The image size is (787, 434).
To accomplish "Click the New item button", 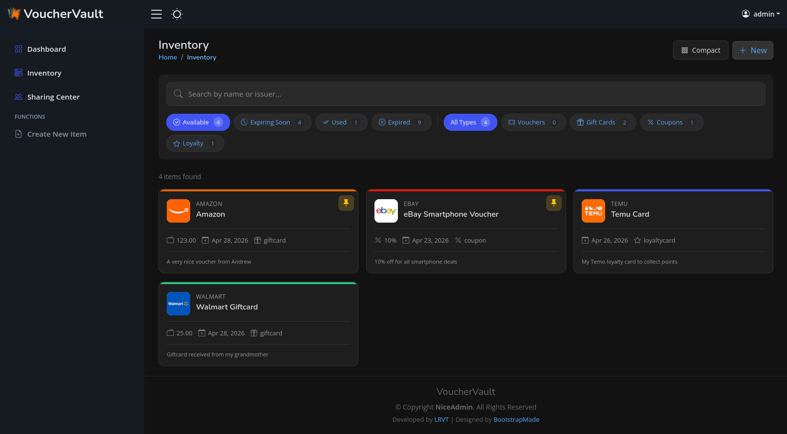I will pyautogui.click(x=753, y=50).
